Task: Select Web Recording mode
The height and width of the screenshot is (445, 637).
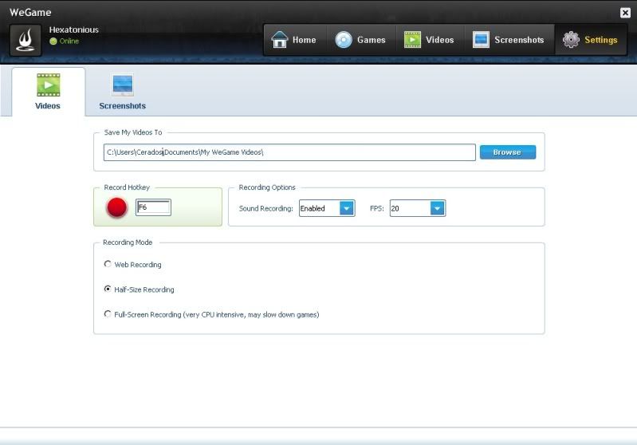Action: pyautogui.click(x=108, y=264)
